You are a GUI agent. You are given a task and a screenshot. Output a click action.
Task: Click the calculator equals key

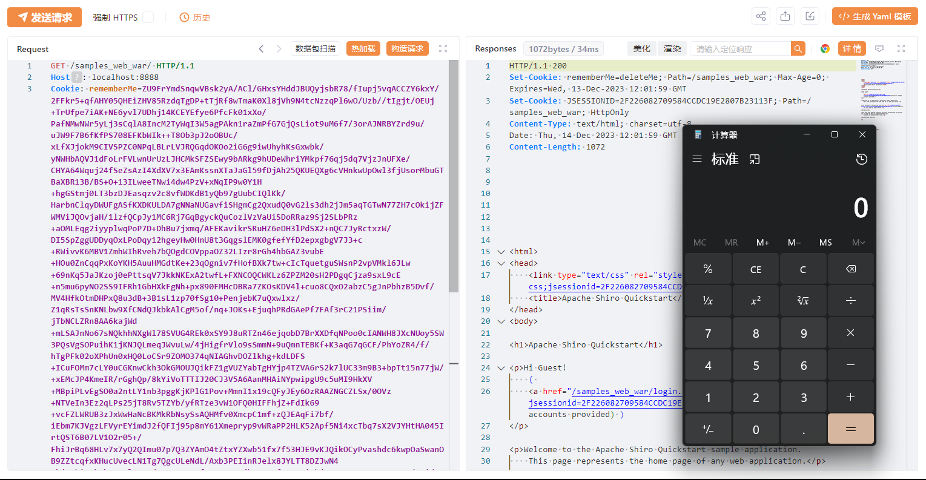[851, 429]
